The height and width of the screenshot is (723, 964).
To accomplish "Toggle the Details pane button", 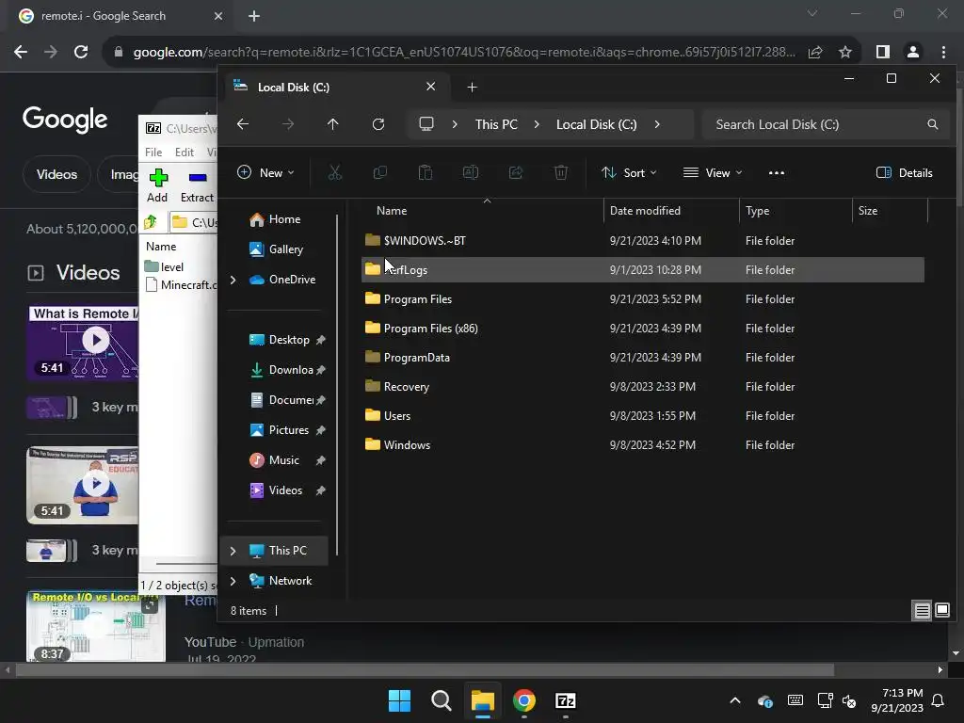I will pos(905,173).
